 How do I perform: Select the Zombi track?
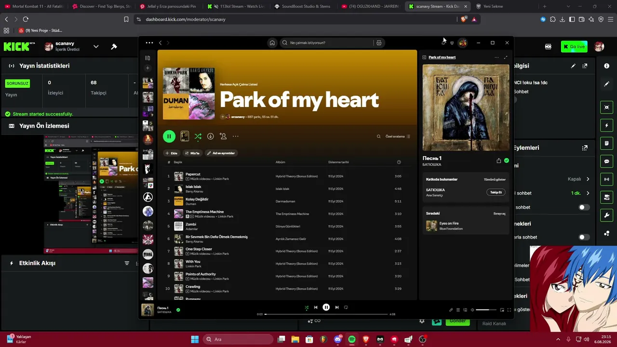tap(287, 227)
